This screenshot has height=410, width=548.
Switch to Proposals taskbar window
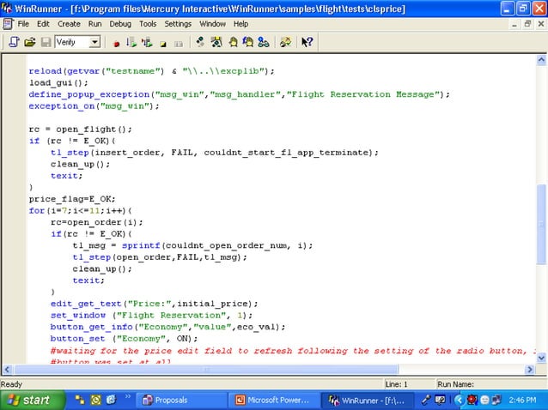(181, 401)
